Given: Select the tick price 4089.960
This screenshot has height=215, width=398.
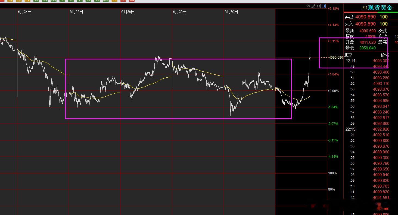Looking at the screenshot, I should pos(381,152).
